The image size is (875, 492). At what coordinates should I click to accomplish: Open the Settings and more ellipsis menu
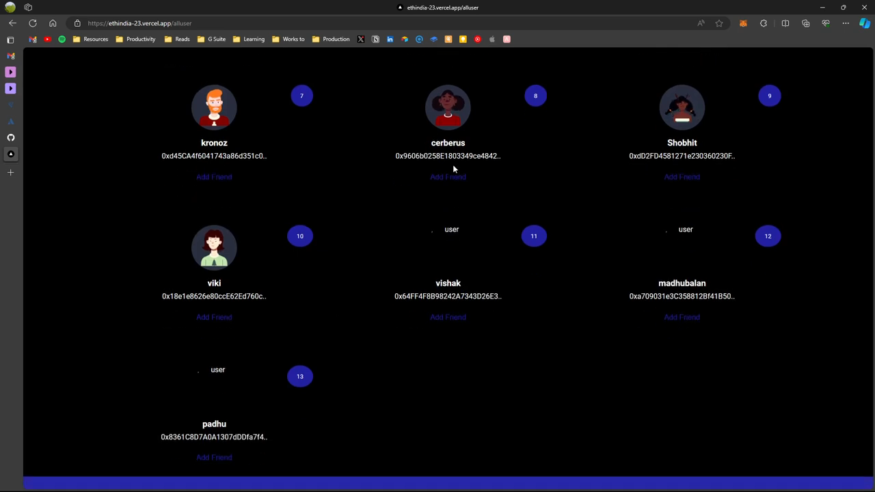846,23
